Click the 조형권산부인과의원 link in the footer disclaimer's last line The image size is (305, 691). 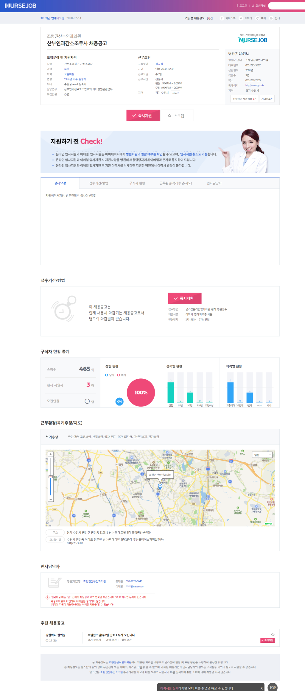click(x=111, y=672)
